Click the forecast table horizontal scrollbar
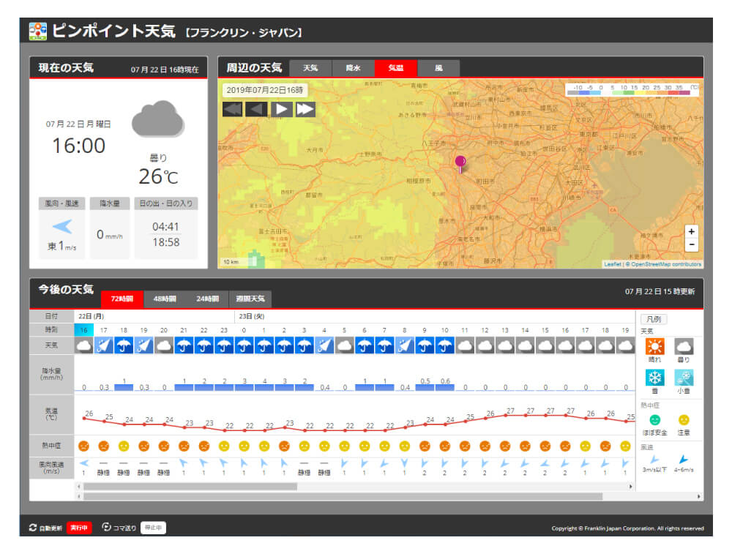 [x=190, y=486]
